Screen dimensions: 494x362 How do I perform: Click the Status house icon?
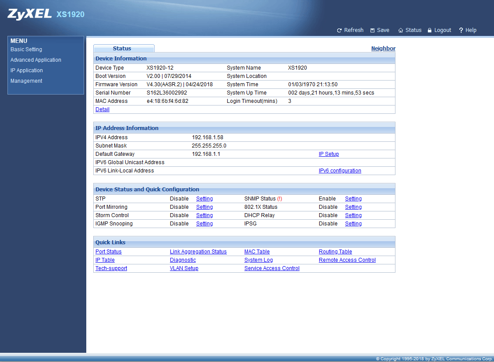point(400,30)
